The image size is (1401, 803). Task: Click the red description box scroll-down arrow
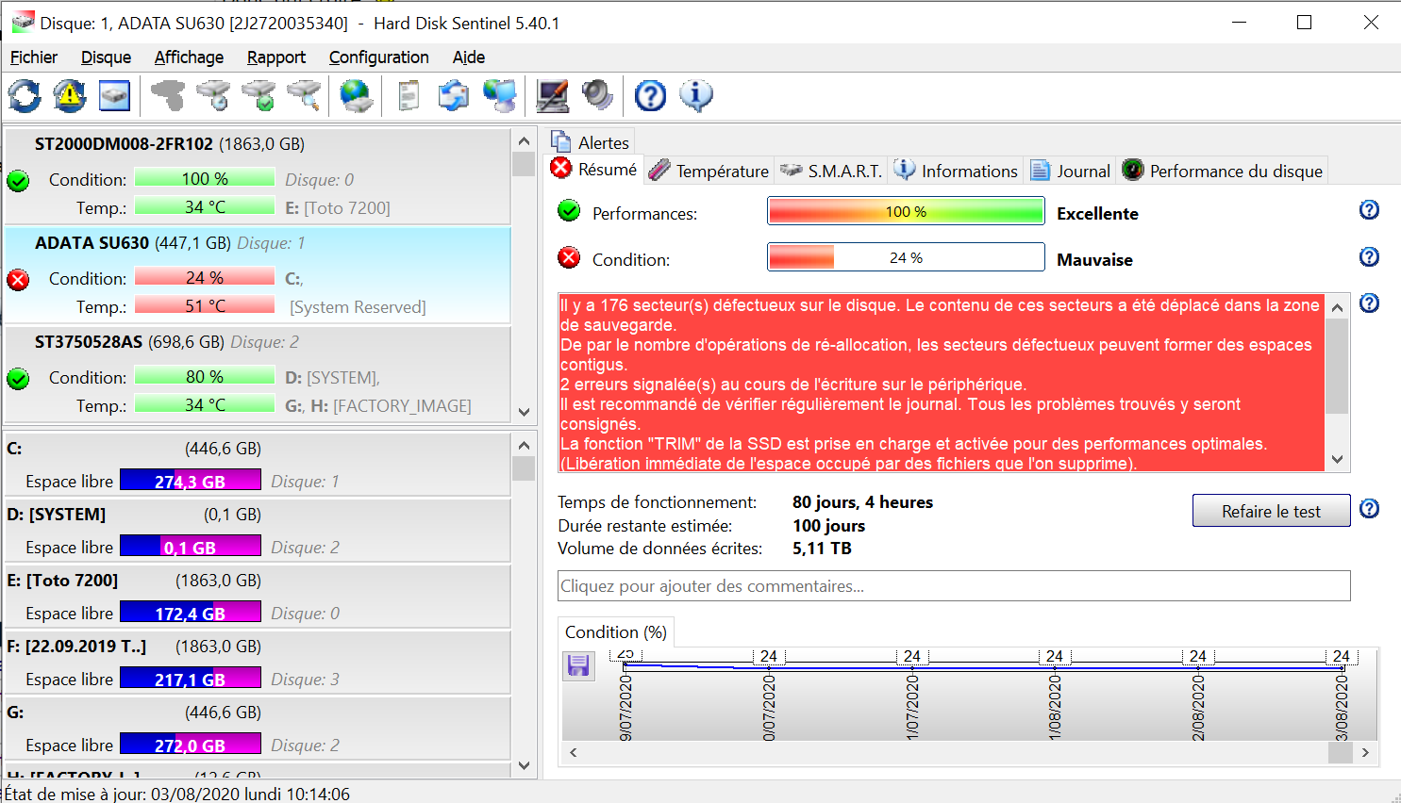[1337, 459]
